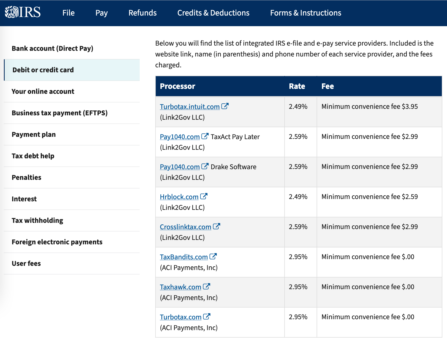Click the IRS logo in header
This screenshot has height=342, width=447.
23,12
